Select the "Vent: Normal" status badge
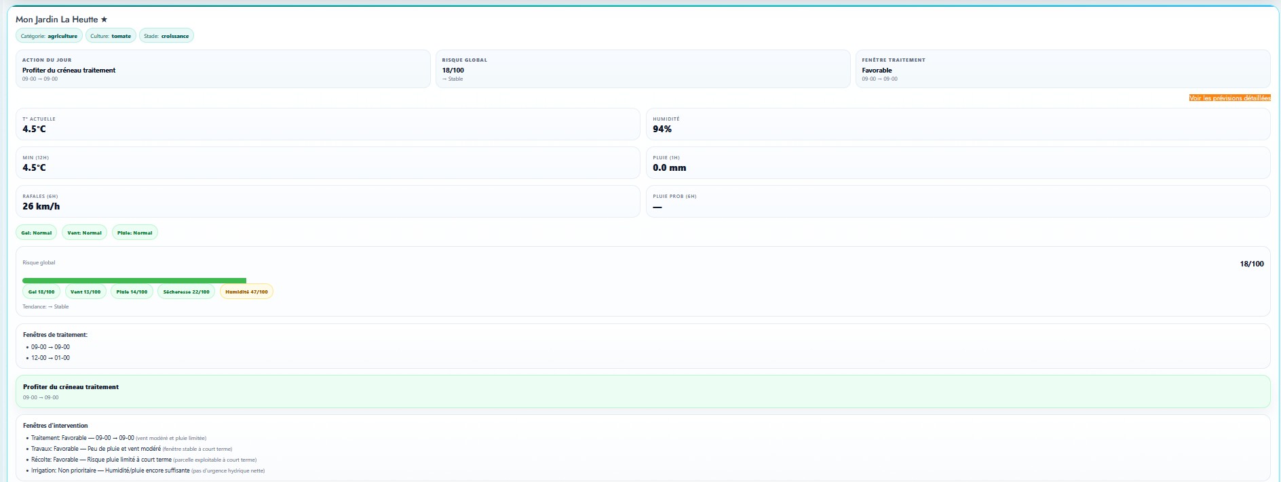The image size is (1281, 482). point(84,233)
